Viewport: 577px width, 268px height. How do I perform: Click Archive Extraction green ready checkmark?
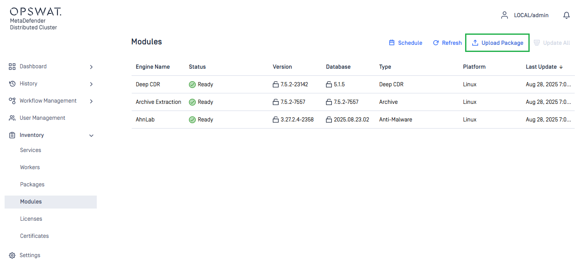192,102
